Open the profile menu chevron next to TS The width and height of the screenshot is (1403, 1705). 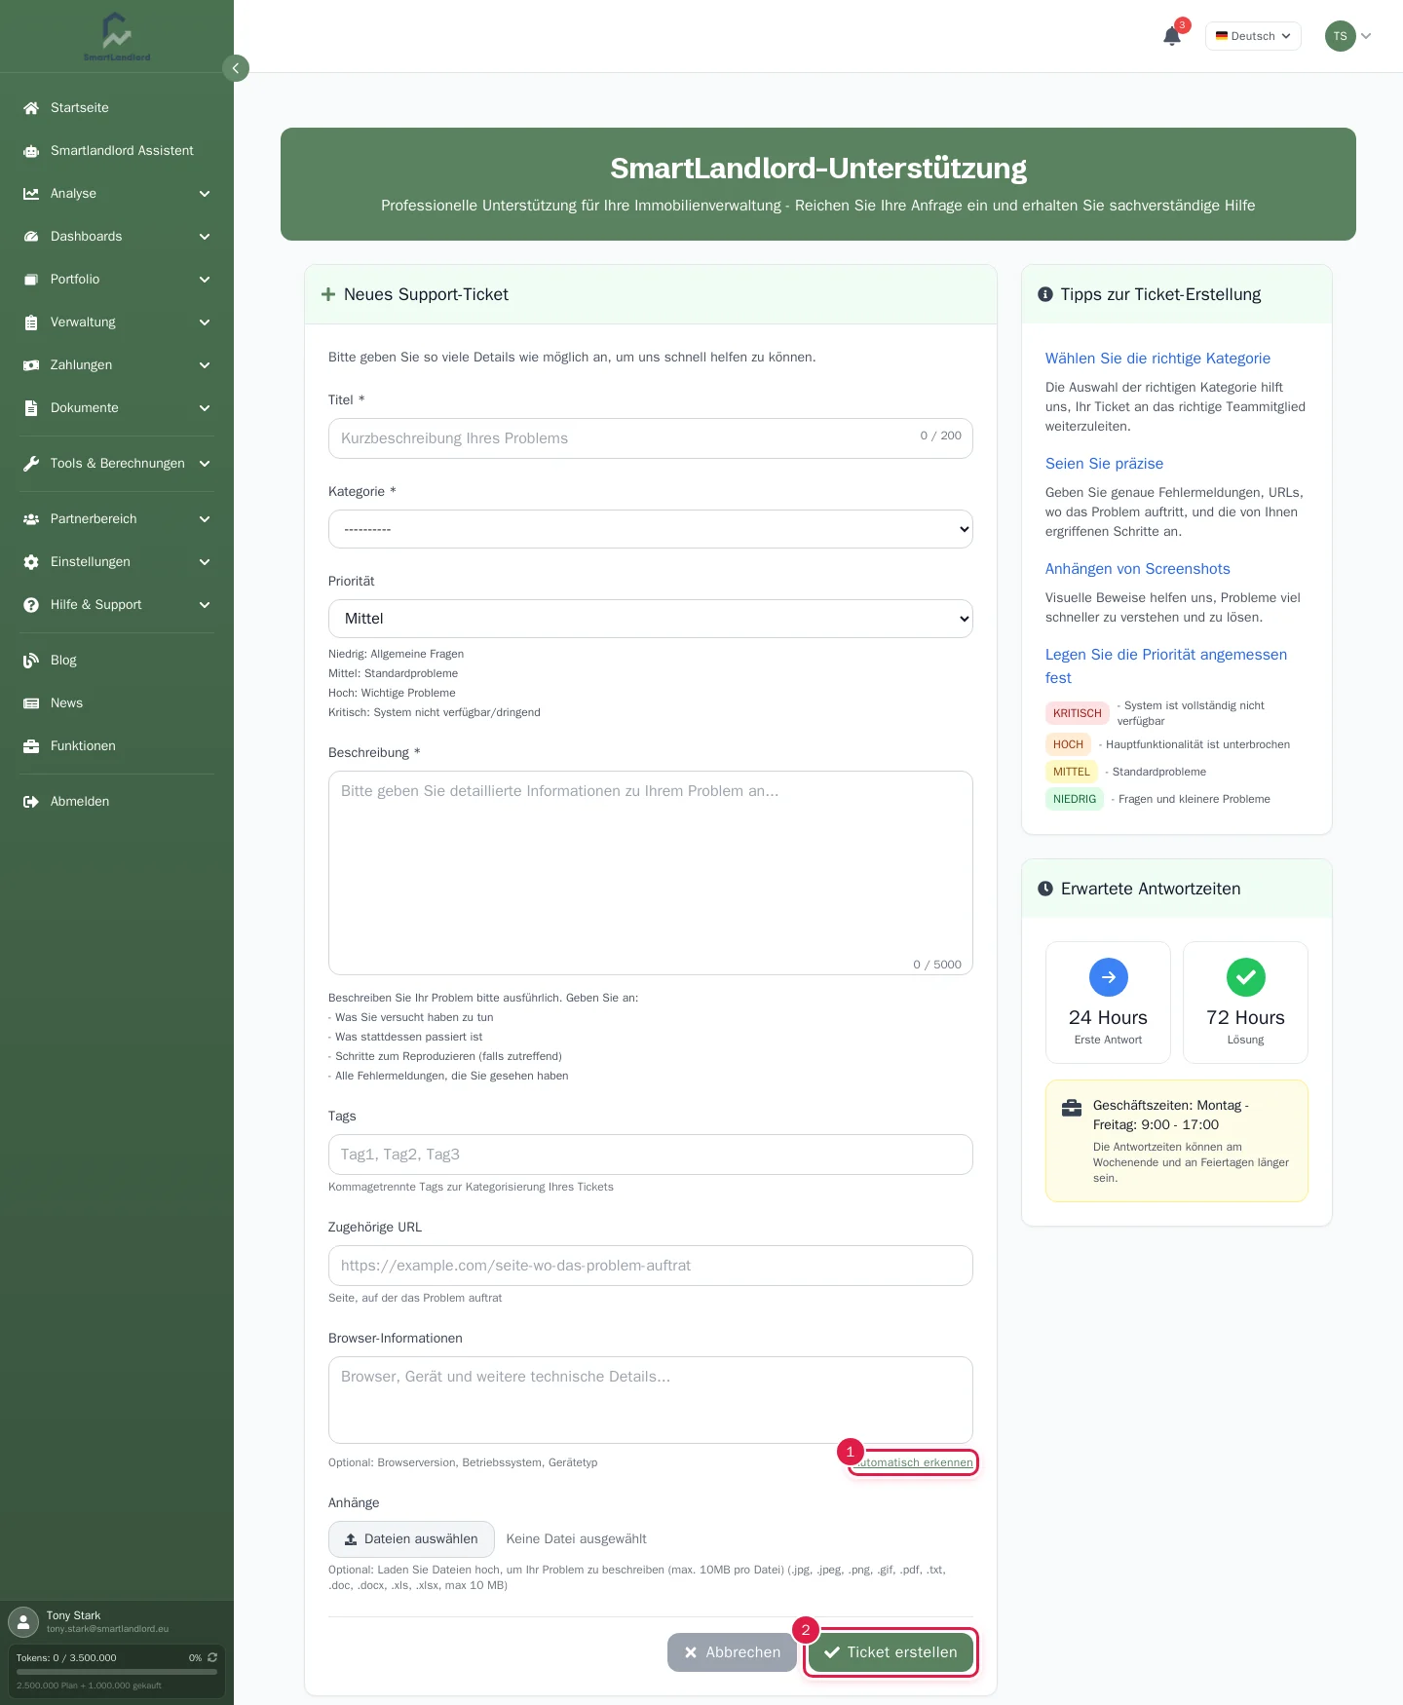pos(1366,36)
